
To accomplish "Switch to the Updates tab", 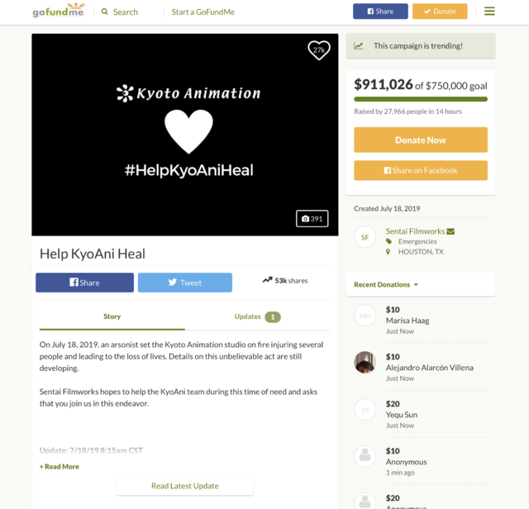I will coord(257,316).
